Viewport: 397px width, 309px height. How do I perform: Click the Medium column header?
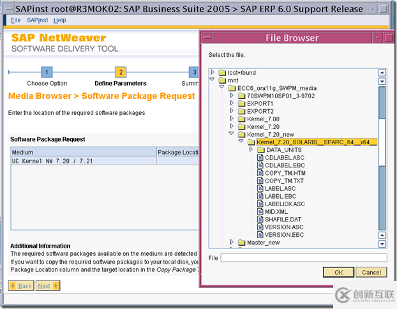click(84, 152)
